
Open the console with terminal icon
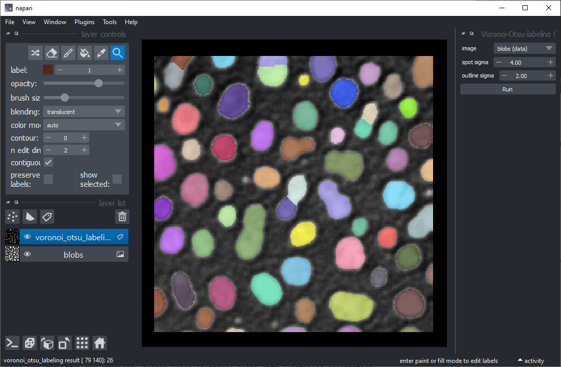point(13,343)
